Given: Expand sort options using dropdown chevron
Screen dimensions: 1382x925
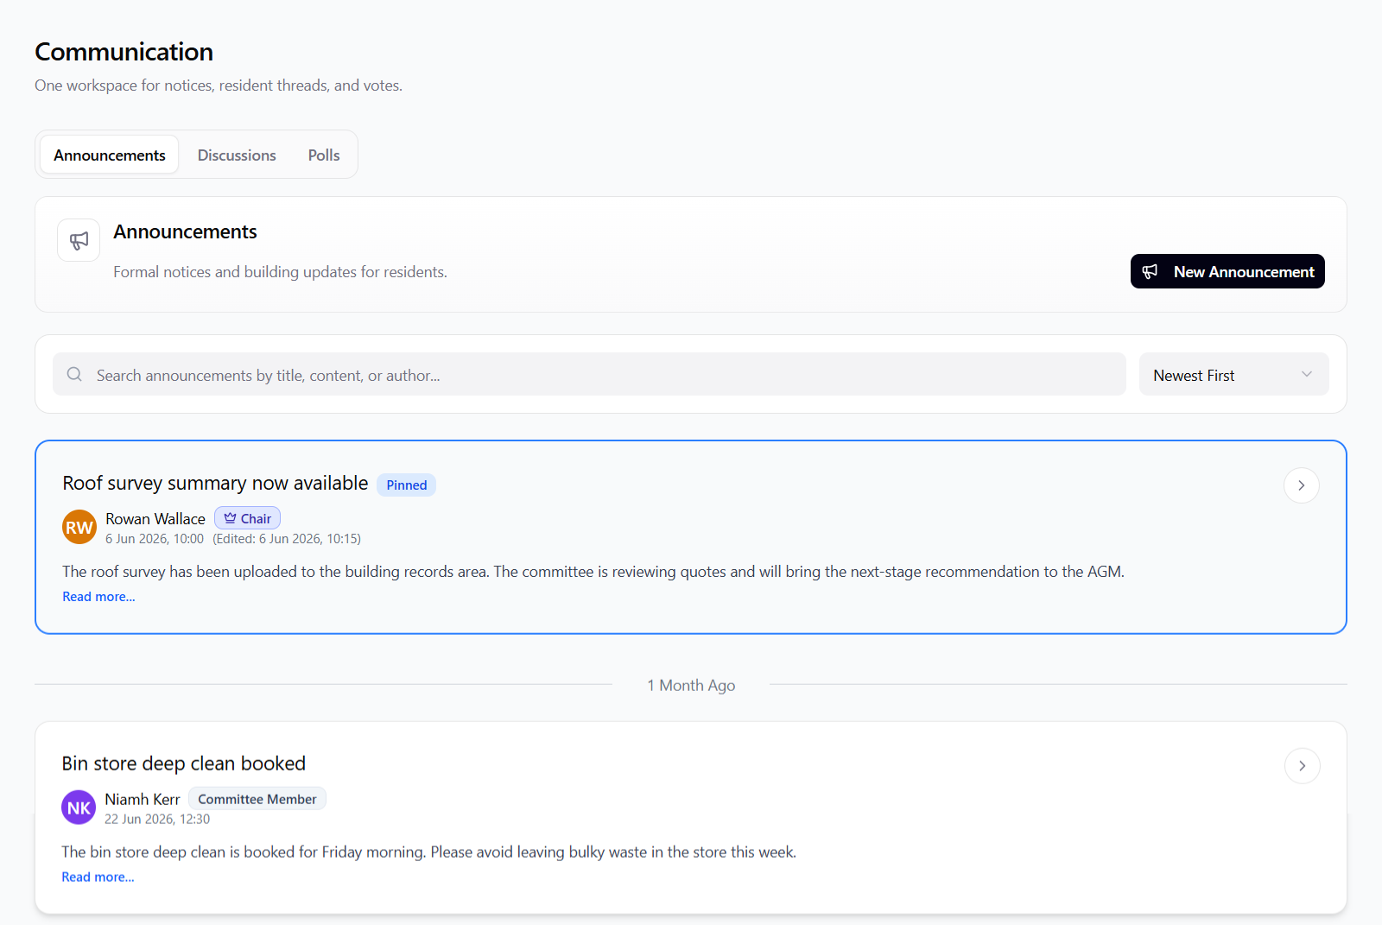Looking at the screenshot, I should point(1307,374).
